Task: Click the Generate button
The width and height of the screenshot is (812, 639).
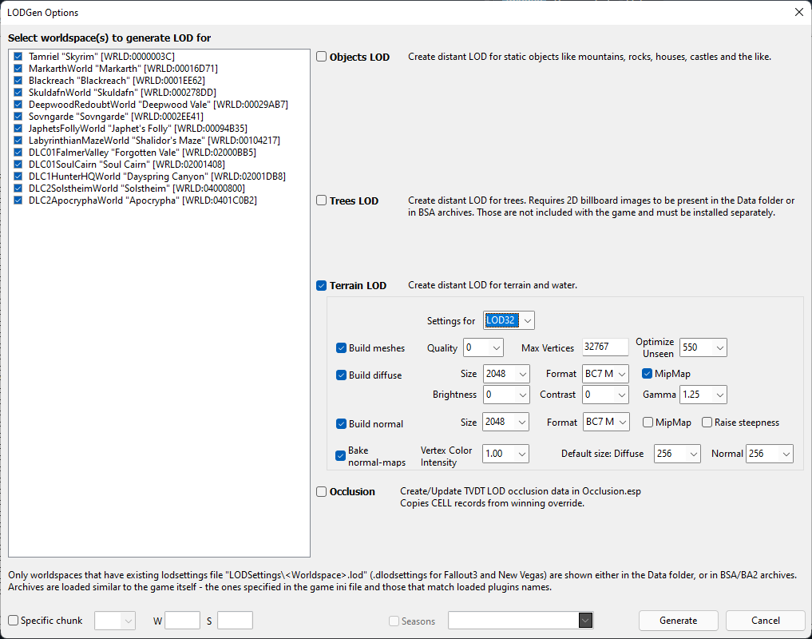Action: [679, 621]
